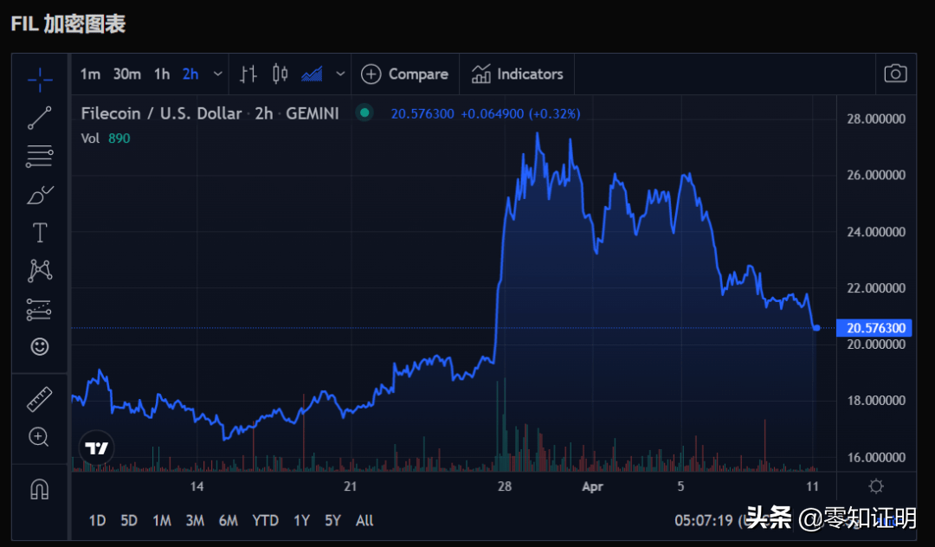Switch chart to candlestick style
The image size is (935, 547).
(x=280, y=74)
